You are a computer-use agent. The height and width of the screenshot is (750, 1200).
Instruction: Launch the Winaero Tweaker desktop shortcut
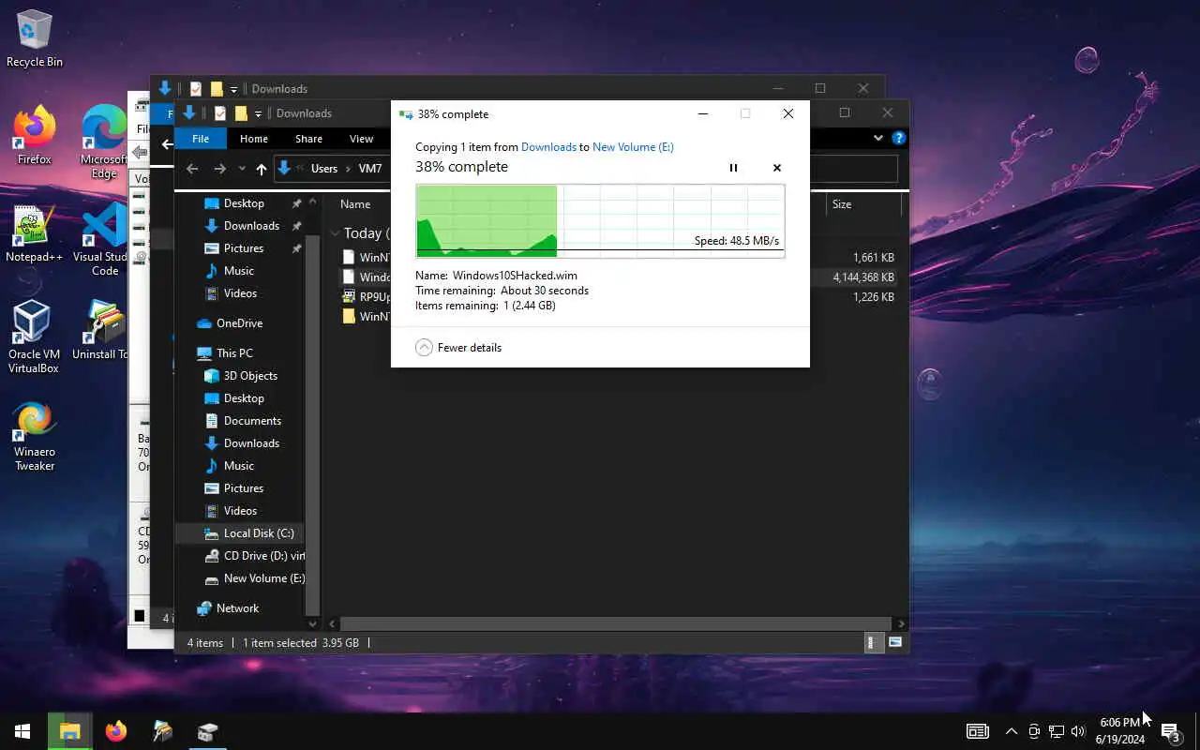point(35,437)
